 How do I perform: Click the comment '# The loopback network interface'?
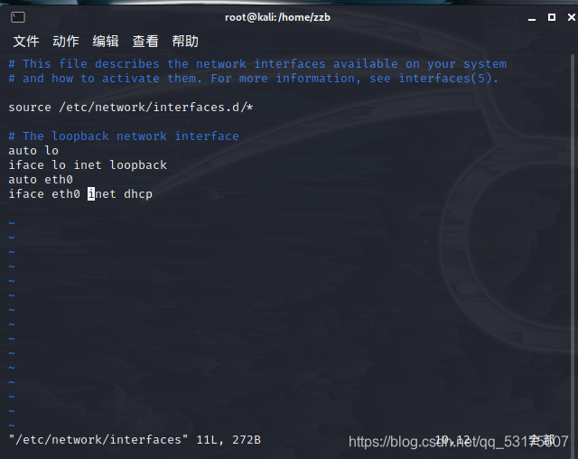coord(124,136)
